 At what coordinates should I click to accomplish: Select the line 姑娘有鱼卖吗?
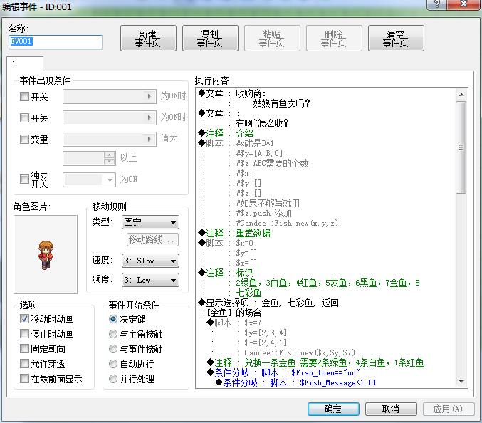[x=281, y=103]
